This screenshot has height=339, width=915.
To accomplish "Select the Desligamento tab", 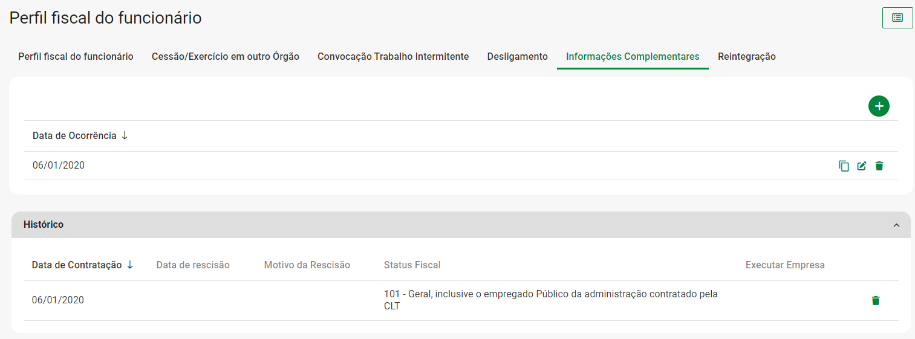I will tap(518, 56).
